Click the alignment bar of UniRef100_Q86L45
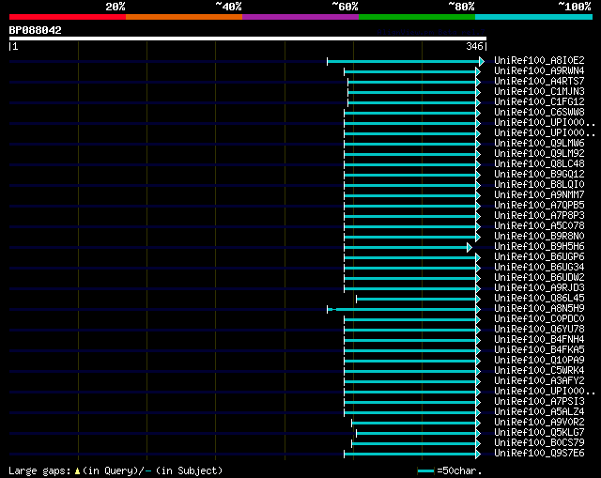 point(418,300)
